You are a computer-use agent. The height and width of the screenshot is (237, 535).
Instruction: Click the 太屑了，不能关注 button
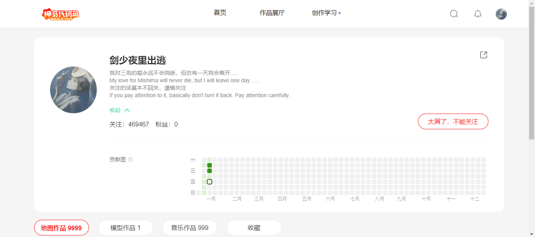tap(453, 121)
